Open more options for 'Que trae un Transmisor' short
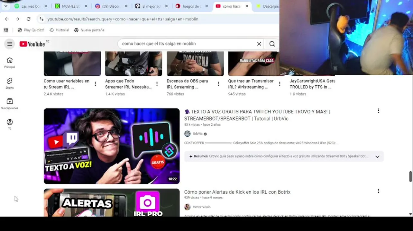 point(280,84)
